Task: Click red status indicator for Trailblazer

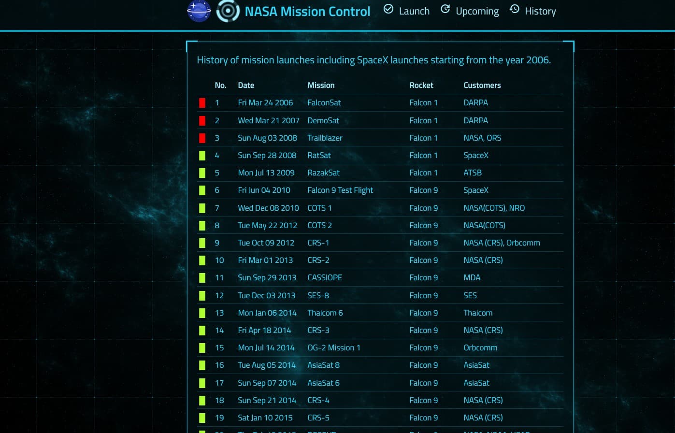Action: tap(202, 138)
